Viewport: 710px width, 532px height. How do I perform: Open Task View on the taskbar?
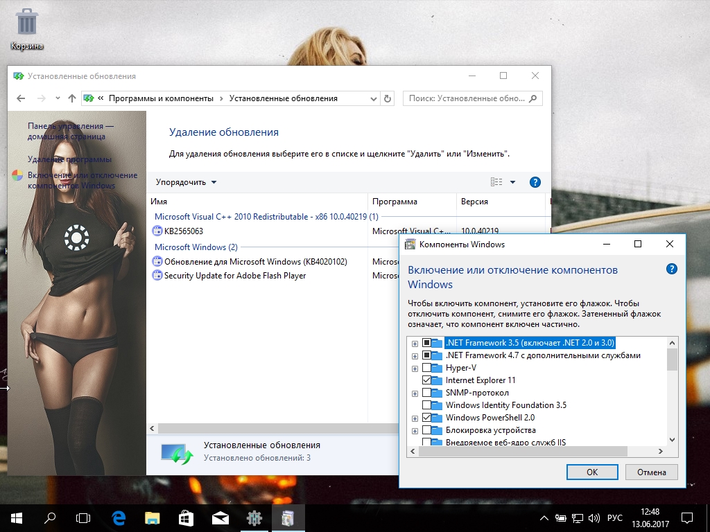[83, 518]
